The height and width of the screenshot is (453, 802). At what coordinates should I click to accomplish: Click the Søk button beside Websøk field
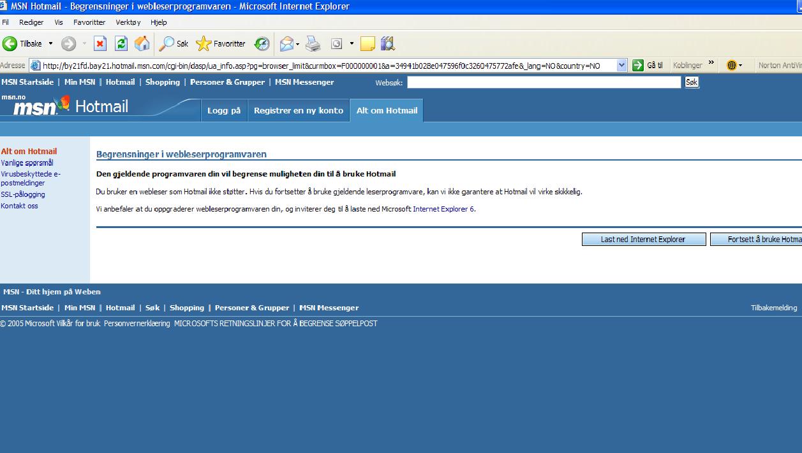coord(692,82)
